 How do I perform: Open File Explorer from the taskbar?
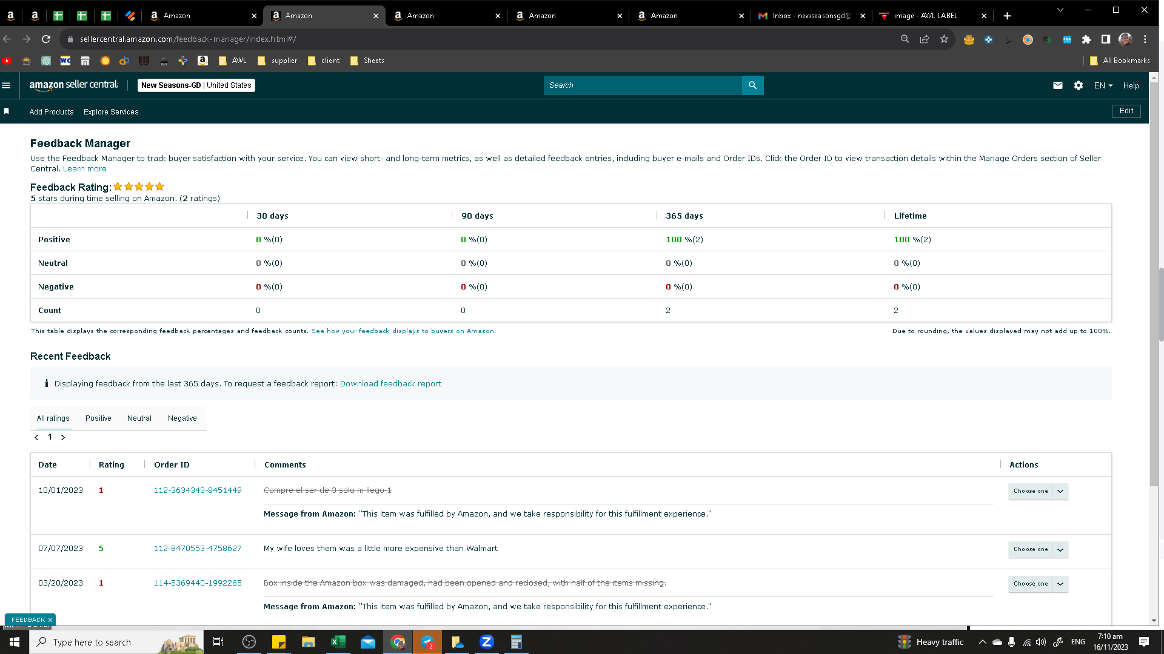click(309, 642)
